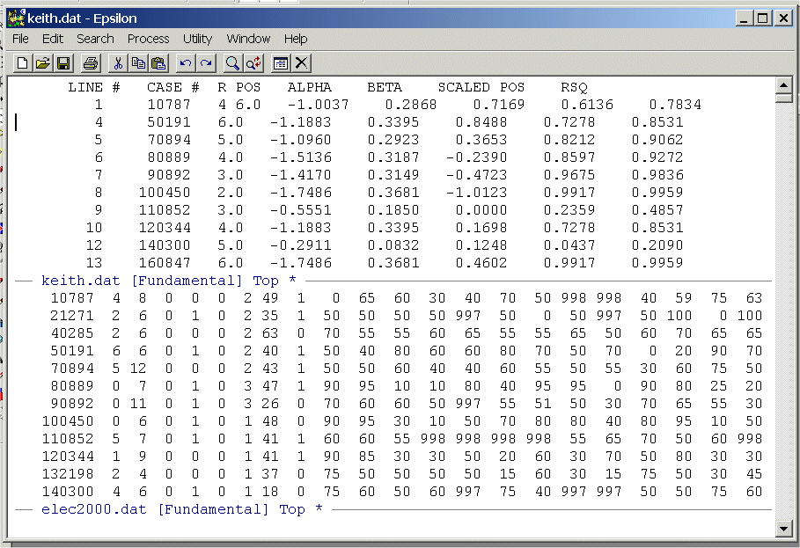Screen dimensions: 800x548
Task: Print the document with the printer icon
Action: pos(90,62)
